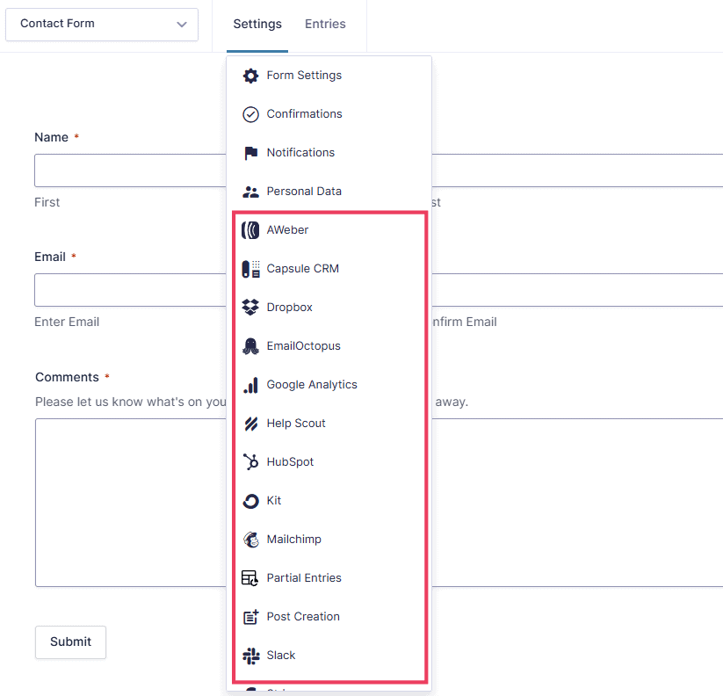This screenshot has width=723, height=696.
Task: Expand form list via chevron arrow
Action: [182, 25]
